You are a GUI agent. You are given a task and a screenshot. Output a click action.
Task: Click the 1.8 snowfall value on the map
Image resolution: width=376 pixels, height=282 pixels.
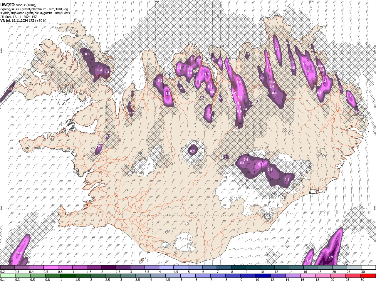click(168, 94)
